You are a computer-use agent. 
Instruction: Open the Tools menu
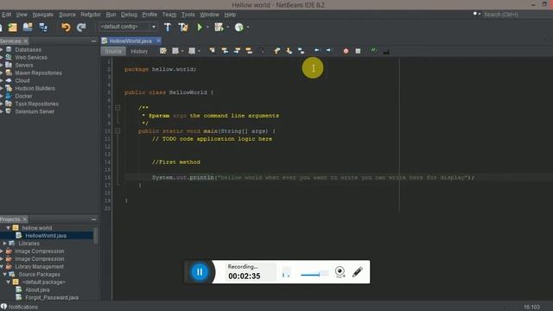point(188,15)
